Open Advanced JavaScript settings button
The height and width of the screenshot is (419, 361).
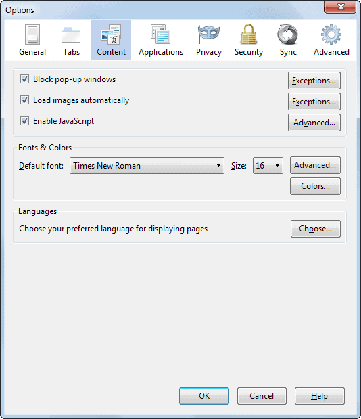(314, 123)
